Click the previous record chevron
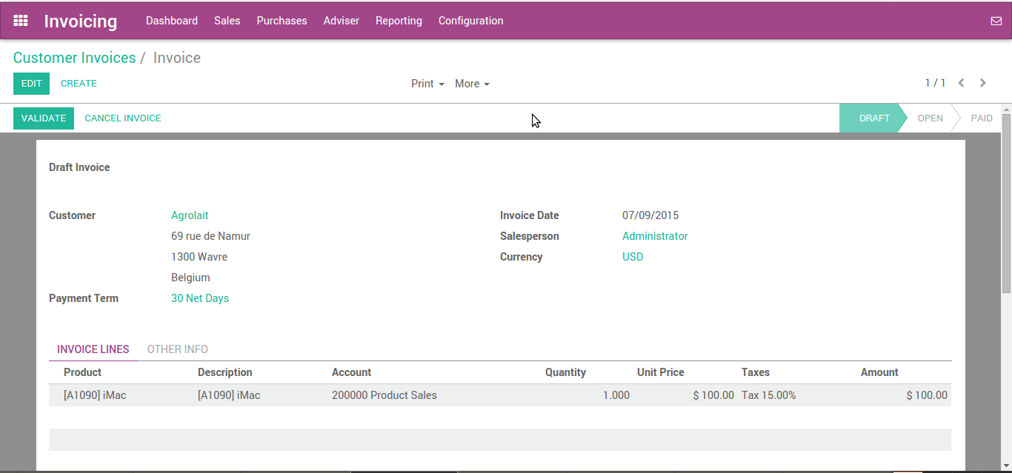The image size is (1012, 473). pos(961,83)
